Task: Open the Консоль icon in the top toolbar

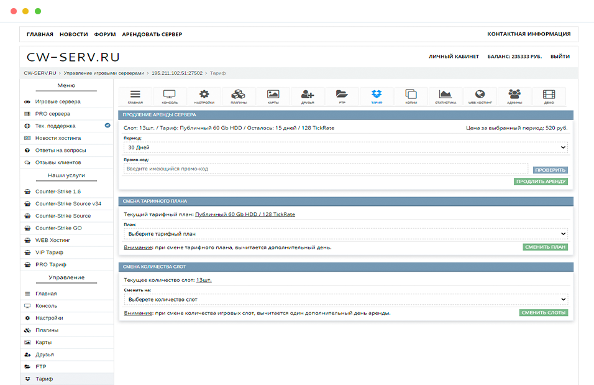Action: (x=170, y=96)
